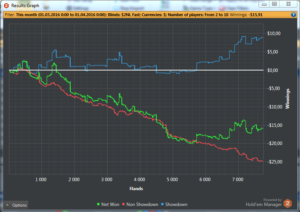Click the Options chevron arrow
The width and height of the screenshot is (300, 212).
(7, 205)
